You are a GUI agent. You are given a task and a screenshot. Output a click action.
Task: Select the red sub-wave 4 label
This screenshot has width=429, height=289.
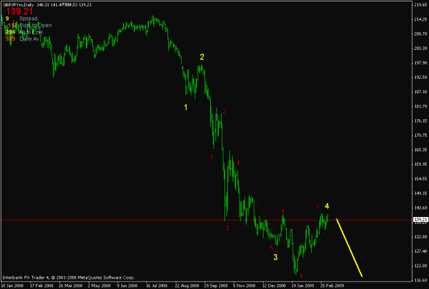coord(238,163)
